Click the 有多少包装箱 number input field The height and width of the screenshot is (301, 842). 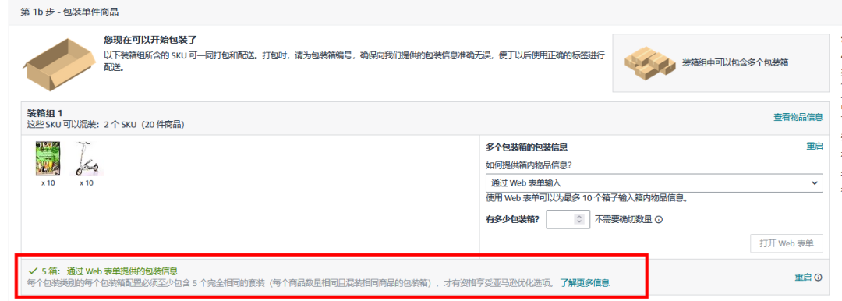(x=568, y=219)
